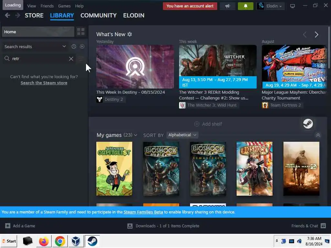
Task: Open the Loading Steam menu
Action: coord(13,5)
